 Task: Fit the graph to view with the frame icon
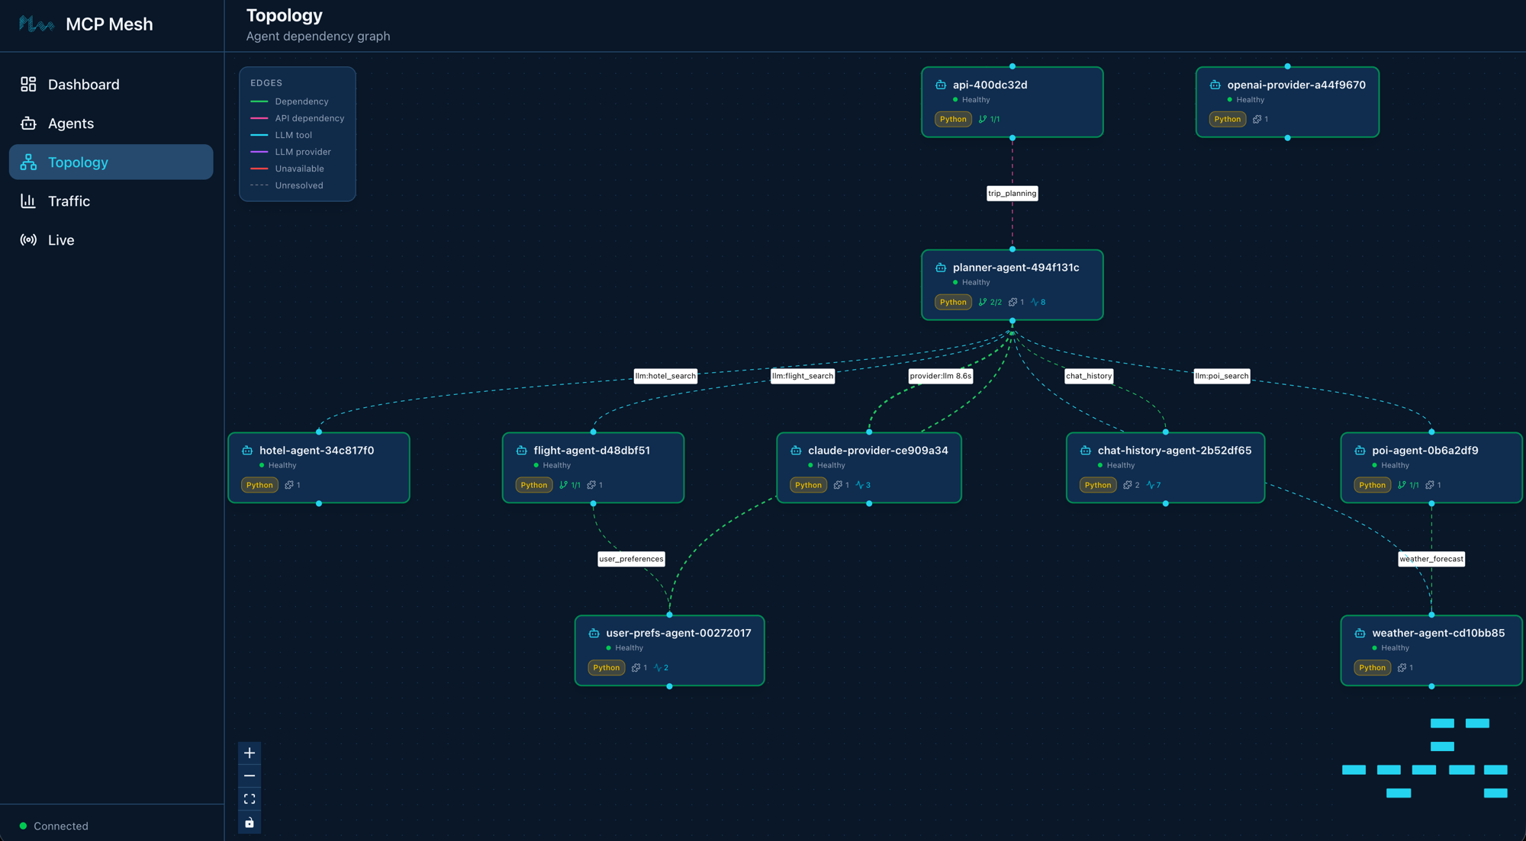coord(249,798)
